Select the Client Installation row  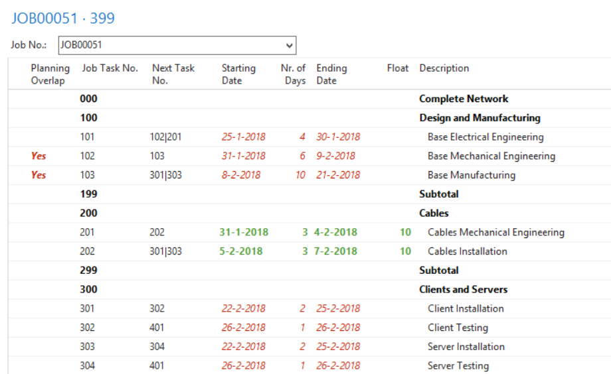coord(309,308)
